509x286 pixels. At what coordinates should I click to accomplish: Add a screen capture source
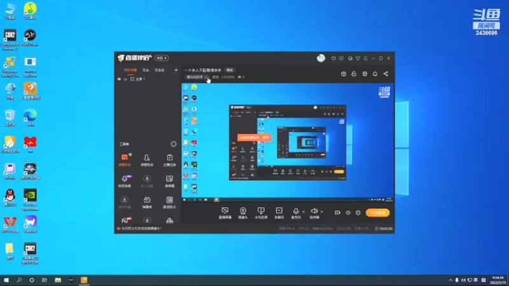(x=225, y=213)
